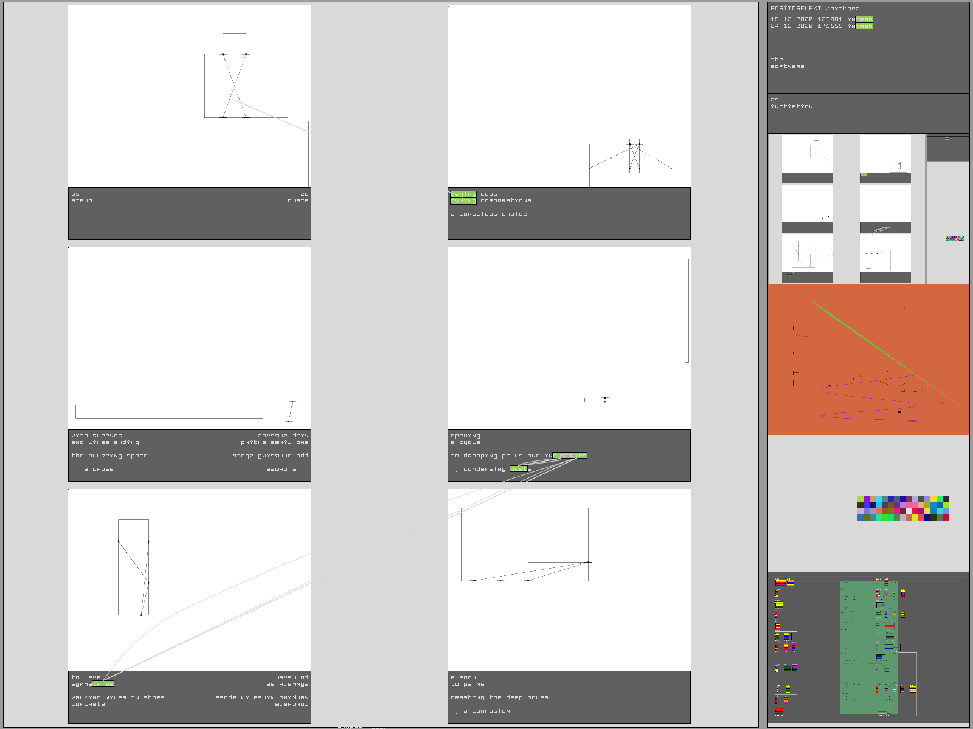Viewport: 973px width, 729px height.
Task: Select the highlighted "dustries" word fragment
Action: (x=570, y=456)
